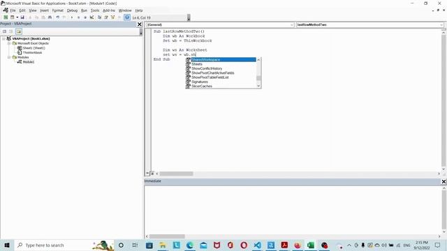The image size is (447, 251).
Task: Click Full Module View button at code pane bottom
Action: pos(152,174)
